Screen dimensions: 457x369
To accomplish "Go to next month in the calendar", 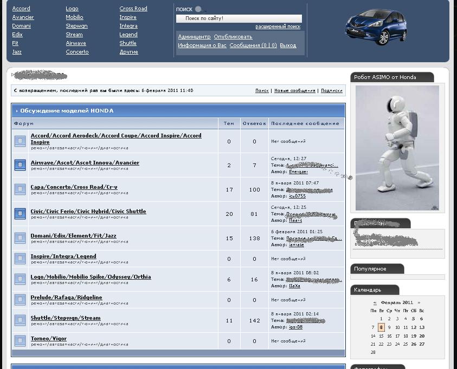I will pyautogui.click(x=419, y=302).
